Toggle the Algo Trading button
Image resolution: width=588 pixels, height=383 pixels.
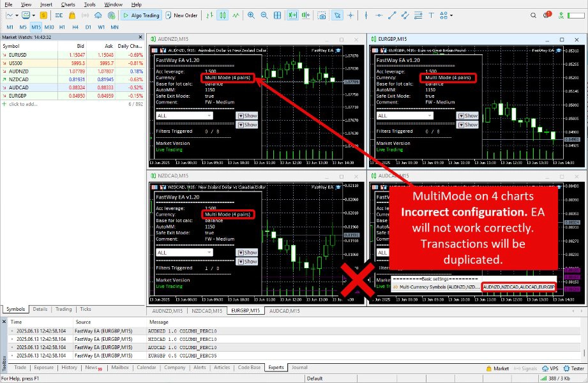(x=141, y=15)
